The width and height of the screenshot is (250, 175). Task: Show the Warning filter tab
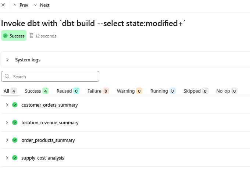coord(129,91)
